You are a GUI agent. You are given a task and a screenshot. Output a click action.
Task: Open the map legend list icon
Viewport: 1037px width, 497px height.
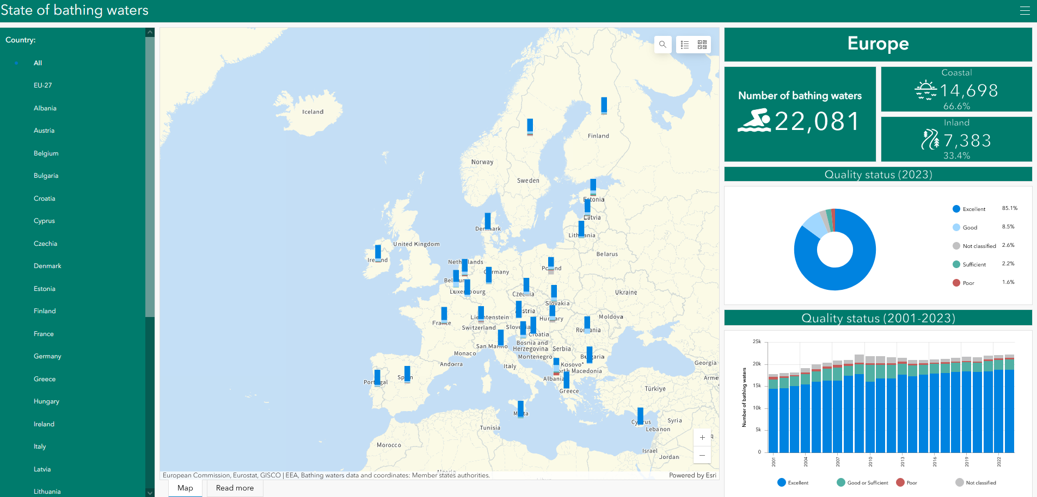click(x=685, y=45)
